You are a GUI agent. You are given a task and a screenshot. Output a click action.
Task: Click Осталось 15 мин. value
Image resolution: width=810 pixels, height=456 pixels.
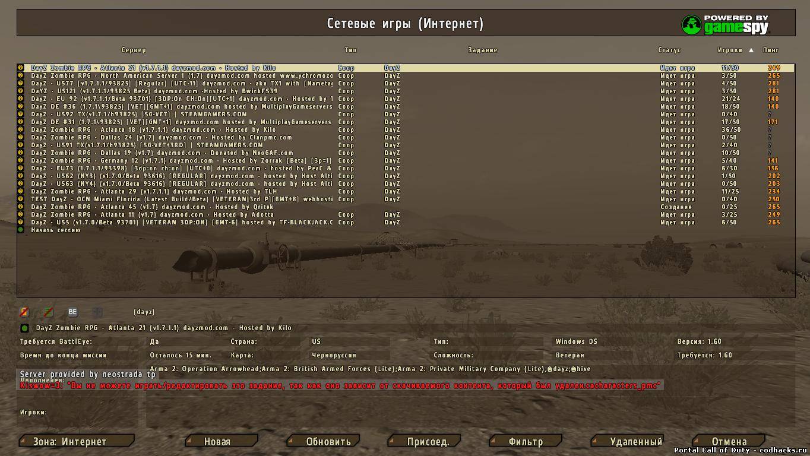181,356
